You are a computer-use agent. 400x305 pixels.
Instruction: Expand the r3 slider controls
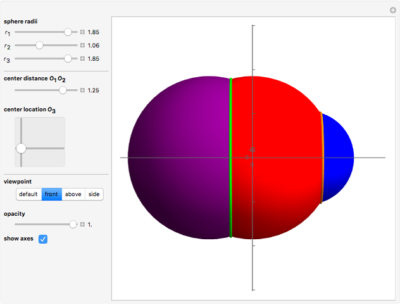(82, 59)
